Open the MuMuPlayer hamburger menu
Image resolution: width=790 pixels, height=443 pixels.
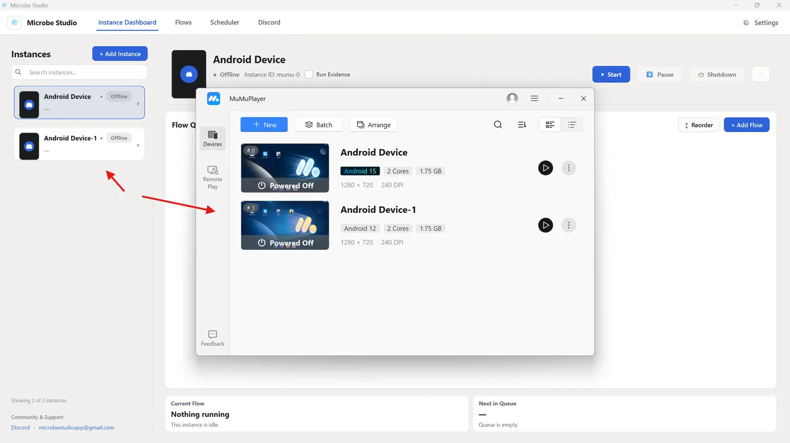coord(534,99)
